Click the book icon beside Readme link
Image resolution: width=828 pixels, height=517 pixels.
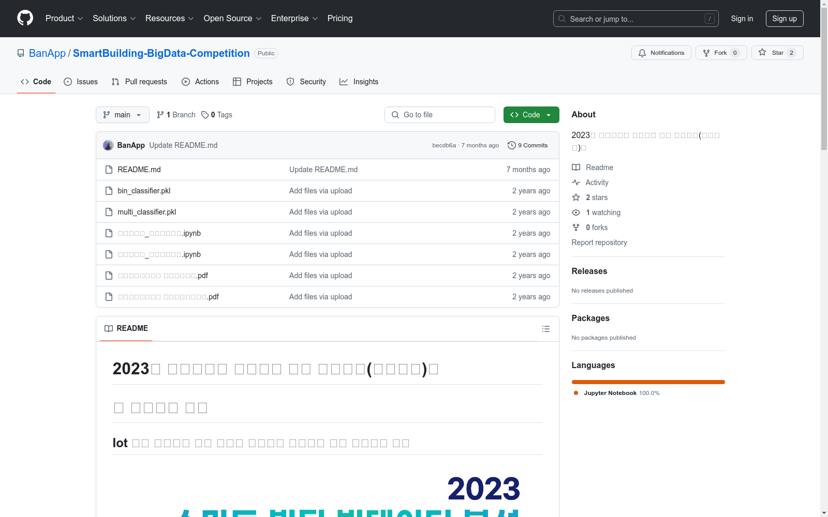pos(576,168)
